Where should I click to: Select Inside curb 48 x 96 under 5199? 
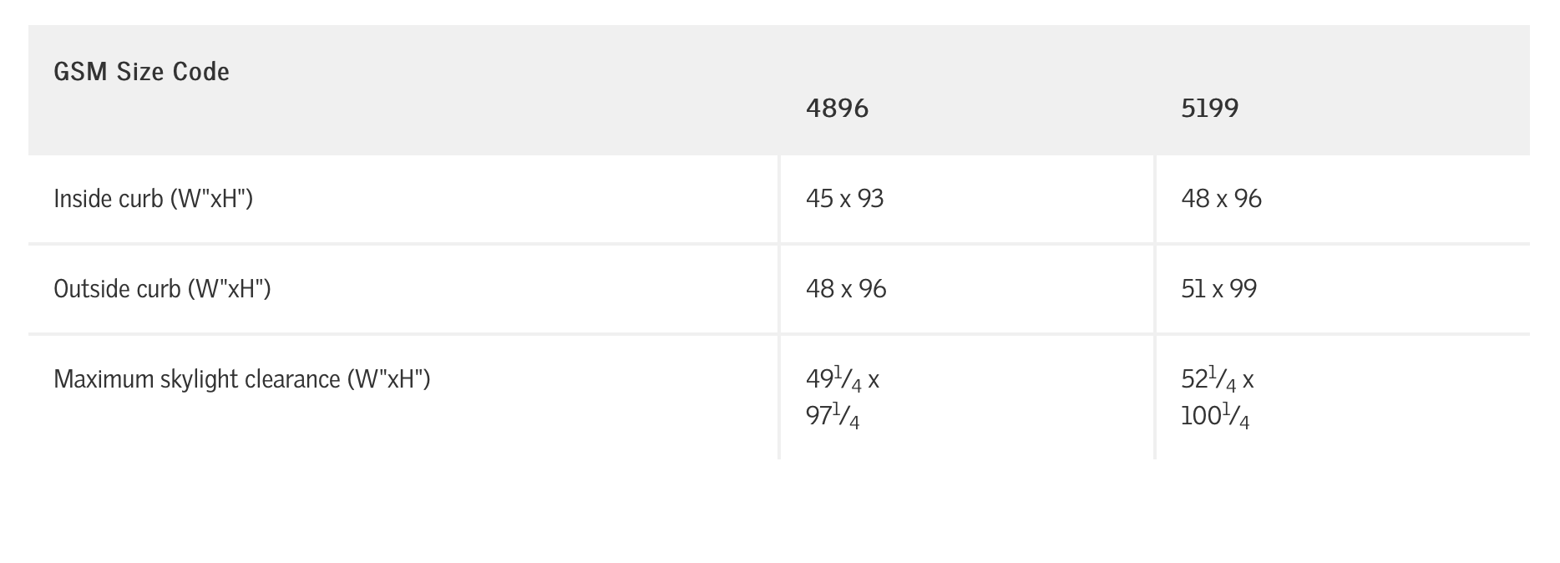coord(1221,199)
